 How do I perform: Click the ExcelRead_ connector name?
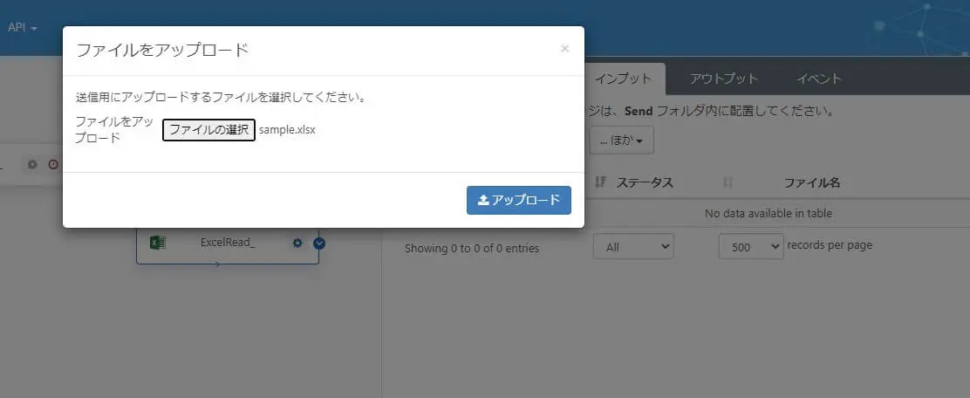coord(228,243)
